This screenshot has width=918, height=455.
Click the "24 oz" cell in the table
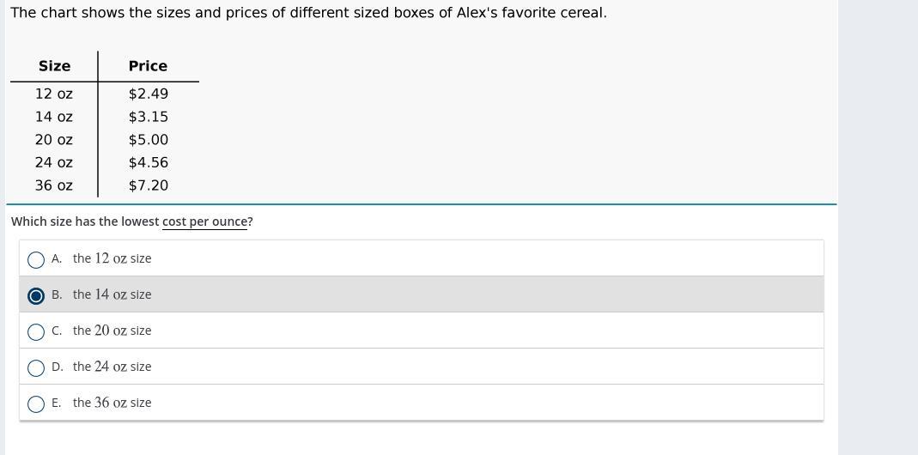point(53,162)
